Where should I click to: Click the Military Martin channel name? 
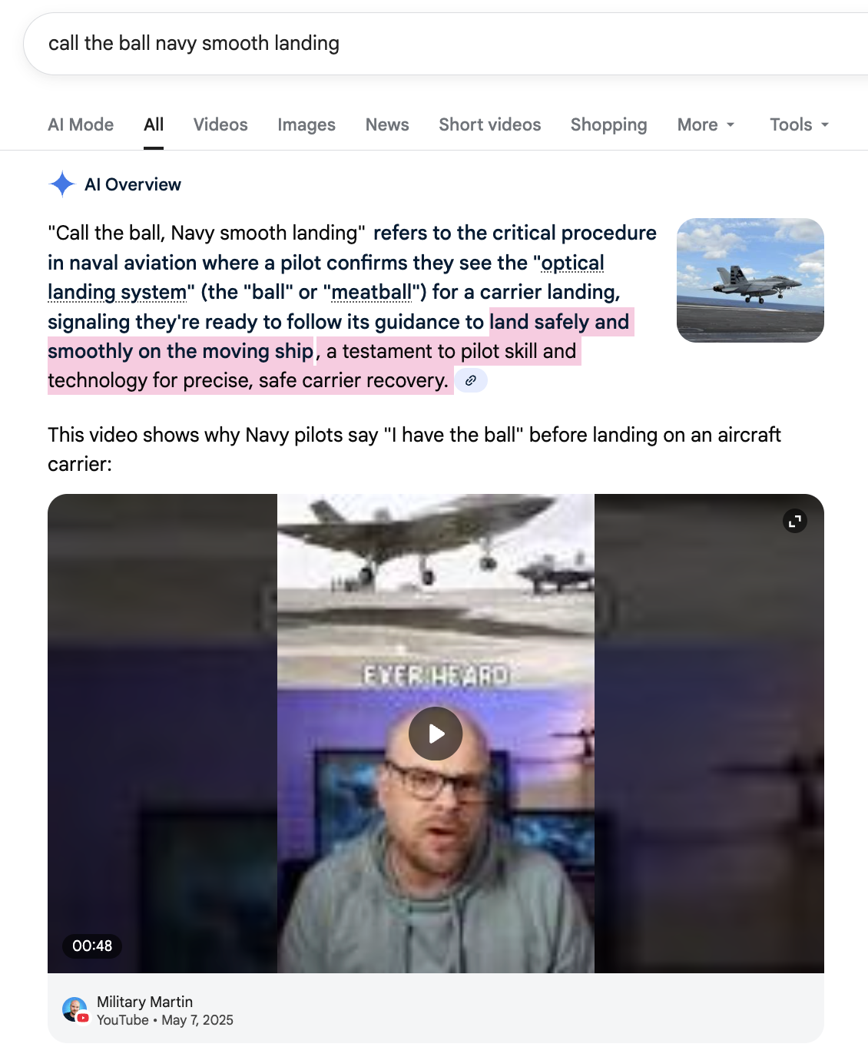(144, 1002)
